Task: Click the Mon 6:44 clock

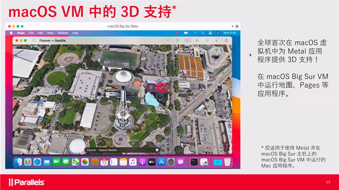Action: [x=230, y=33]
